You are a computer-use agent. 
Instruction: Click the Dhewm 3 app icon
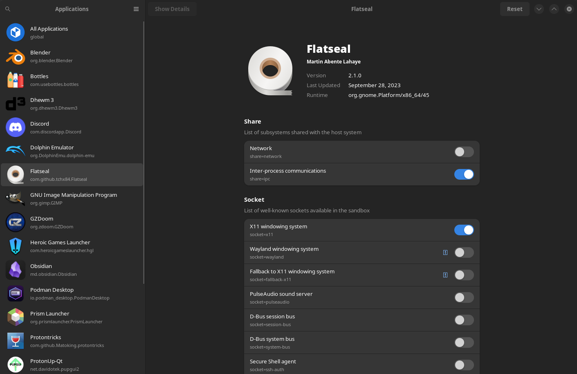[16, 104]
